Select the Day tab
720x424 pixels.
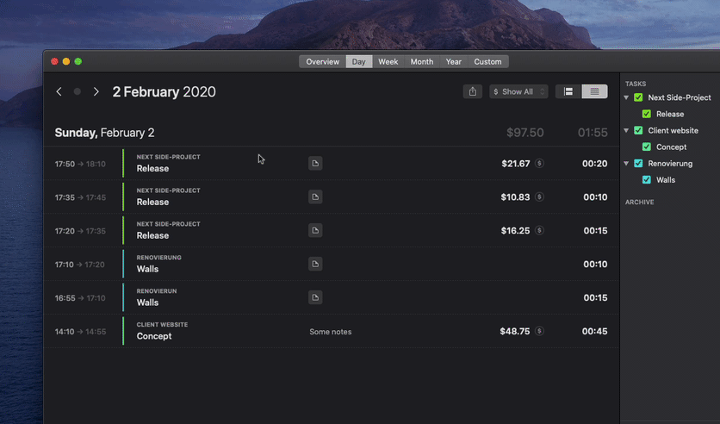click(x=358, y=61)
